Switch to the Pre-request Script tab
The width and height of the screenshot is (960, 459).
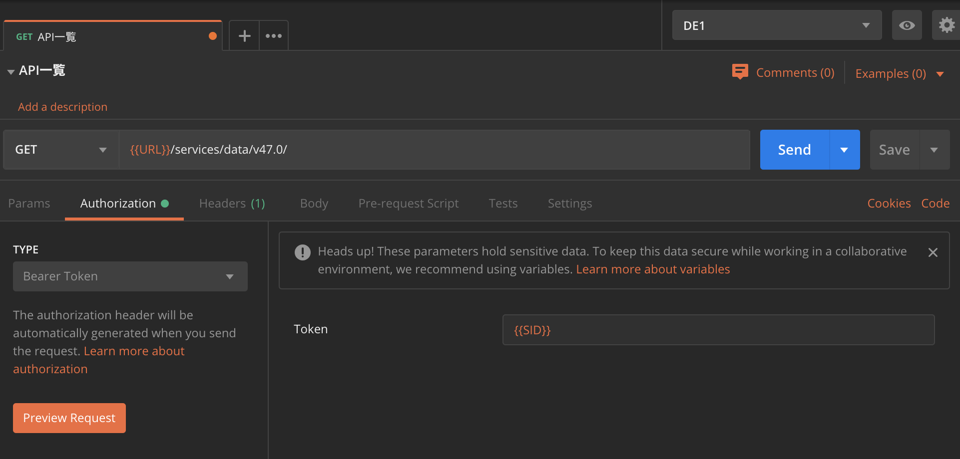click(408, 204)
